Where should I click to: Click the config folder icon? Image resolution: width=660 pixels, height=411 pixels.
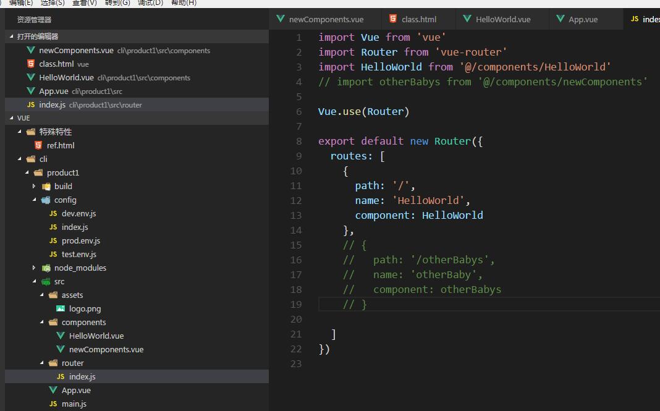(46, 200)
